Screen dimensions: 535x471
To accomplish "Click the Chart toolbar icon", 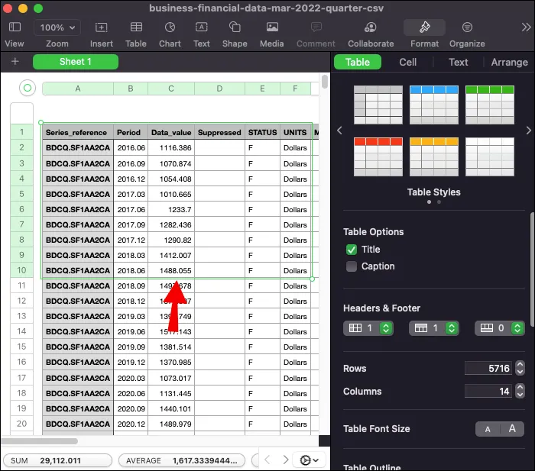I will pos(170,27).
